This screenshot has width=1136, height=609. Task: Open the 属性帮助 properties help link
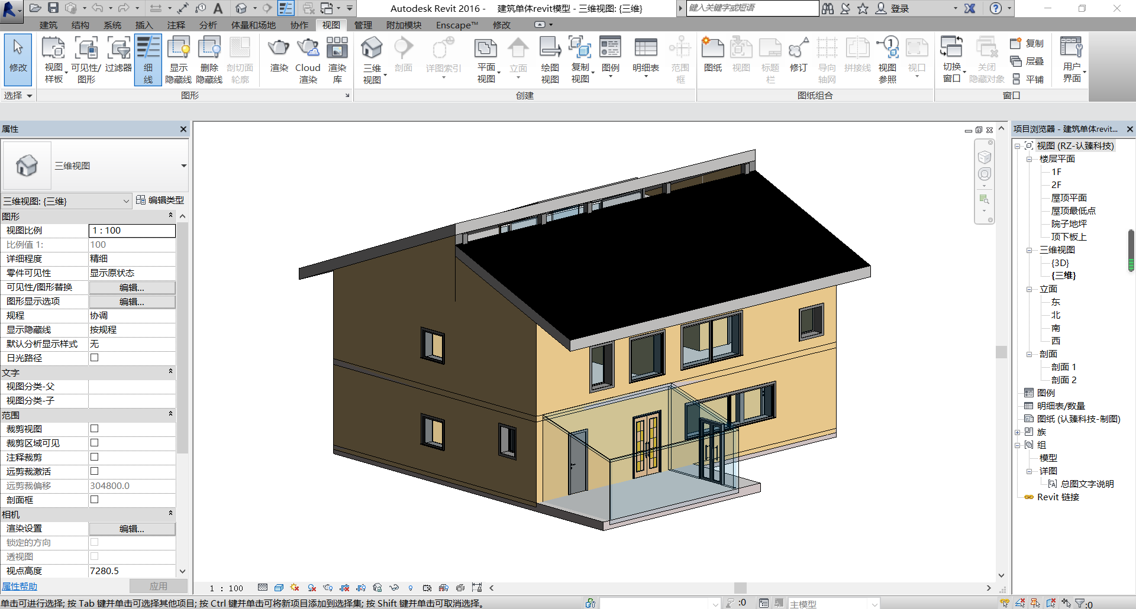coord(20,586)
